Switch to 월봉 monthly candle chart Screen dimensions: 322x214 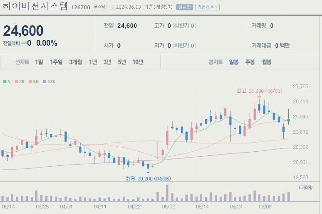(267, 62)
